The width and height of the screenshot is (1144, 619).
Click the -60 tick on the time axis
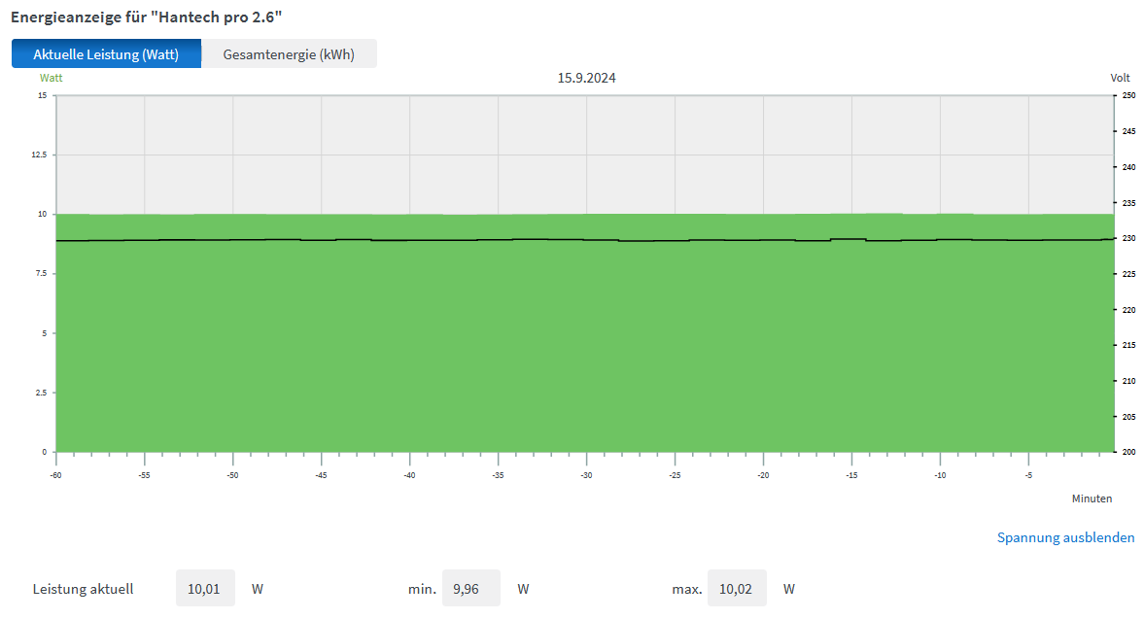(x=55, y=475)
